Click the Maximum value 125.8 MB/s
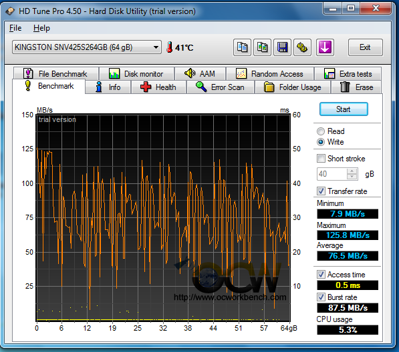The width and height of the screenshot is (399, 352). (348, 235)
